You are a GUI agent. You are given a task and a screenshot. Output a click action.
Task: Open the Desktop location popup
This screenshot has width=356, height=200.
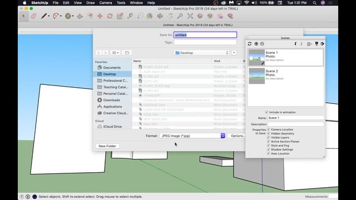click(201, 53)
